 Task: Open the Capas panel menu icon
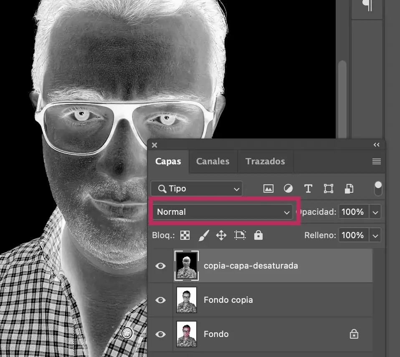[x=377, y=161]
